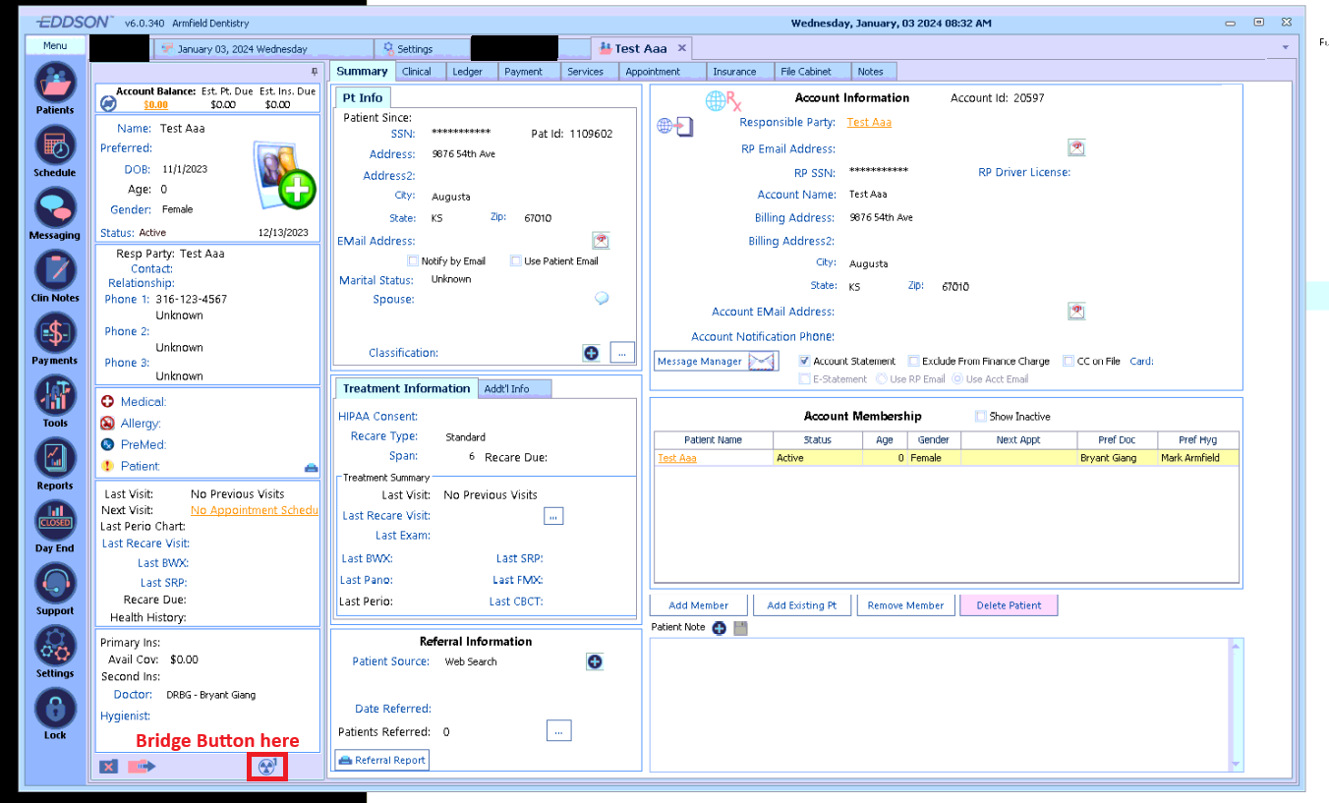Open the Patients module in sidebar

(x=55, y=83)
